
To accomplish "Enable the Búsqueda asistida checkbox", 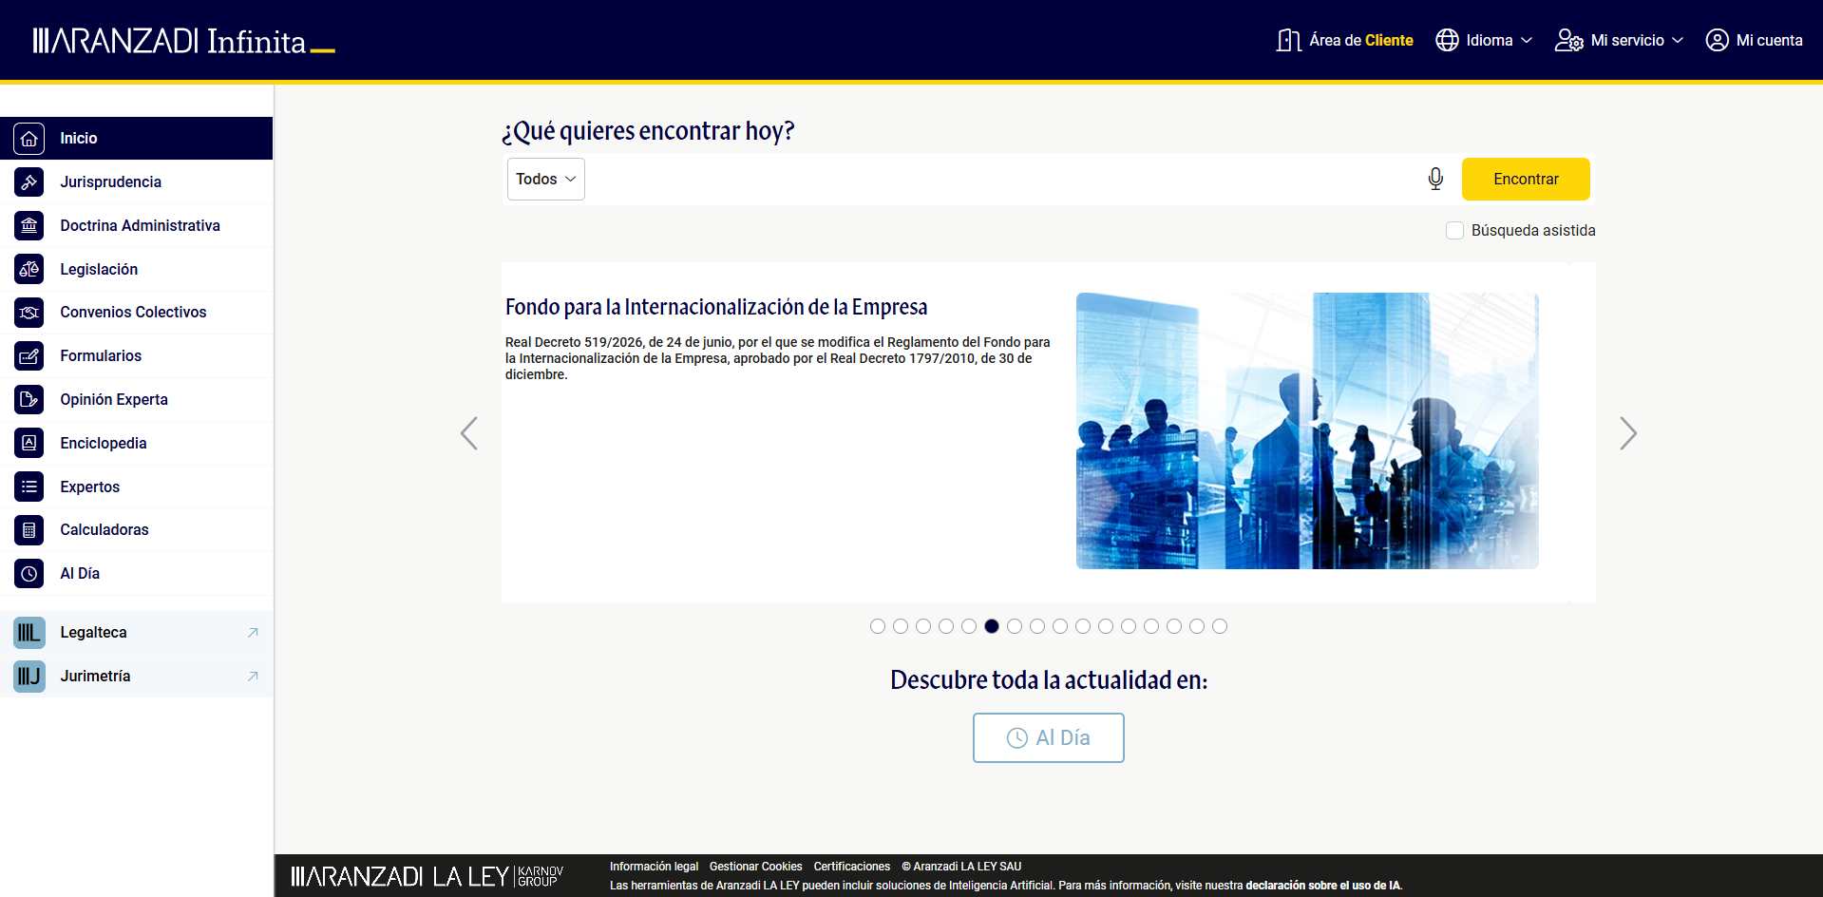I will click(x=1454, y=230).
